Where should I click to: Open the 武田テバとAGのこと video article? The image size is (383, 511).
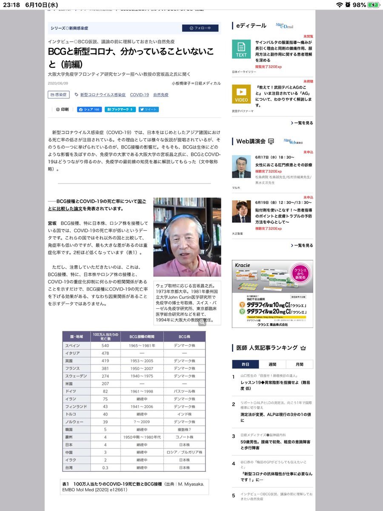[283, 96]
